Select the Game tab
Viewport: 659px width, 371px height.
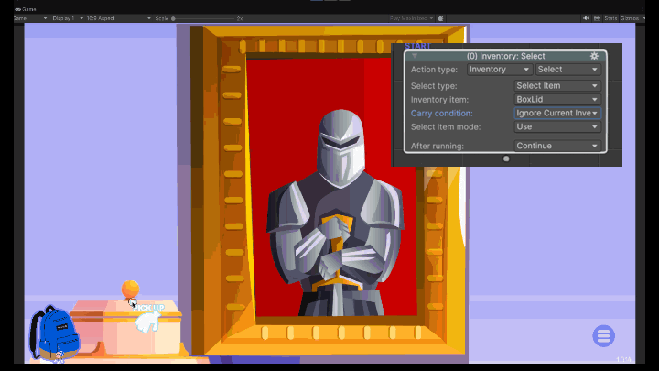pos(26,9)
